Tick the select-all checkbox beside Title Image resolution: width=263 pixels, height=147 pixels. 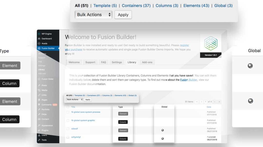point(68,107)
